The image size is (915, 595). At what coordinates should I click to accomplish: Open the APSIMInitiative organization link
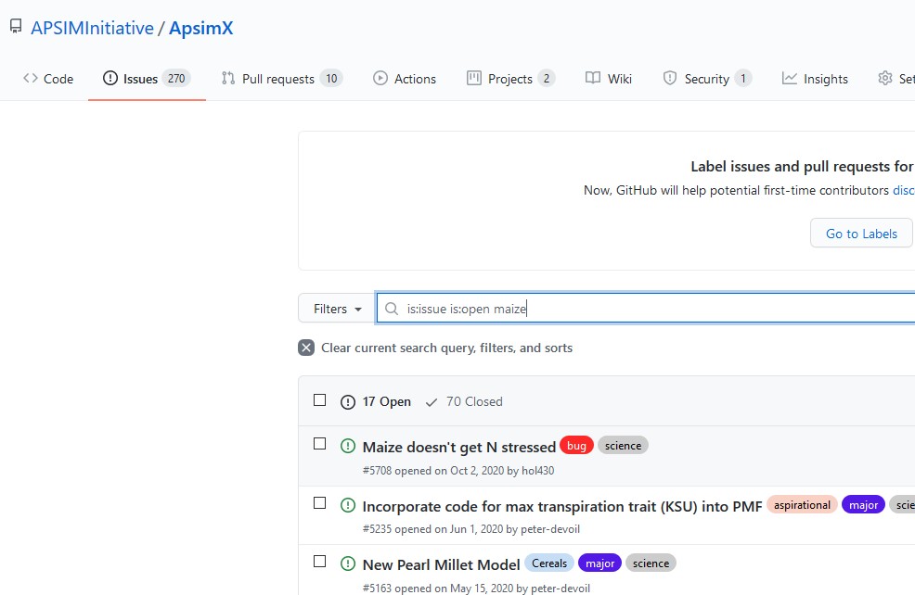[92, 28]
